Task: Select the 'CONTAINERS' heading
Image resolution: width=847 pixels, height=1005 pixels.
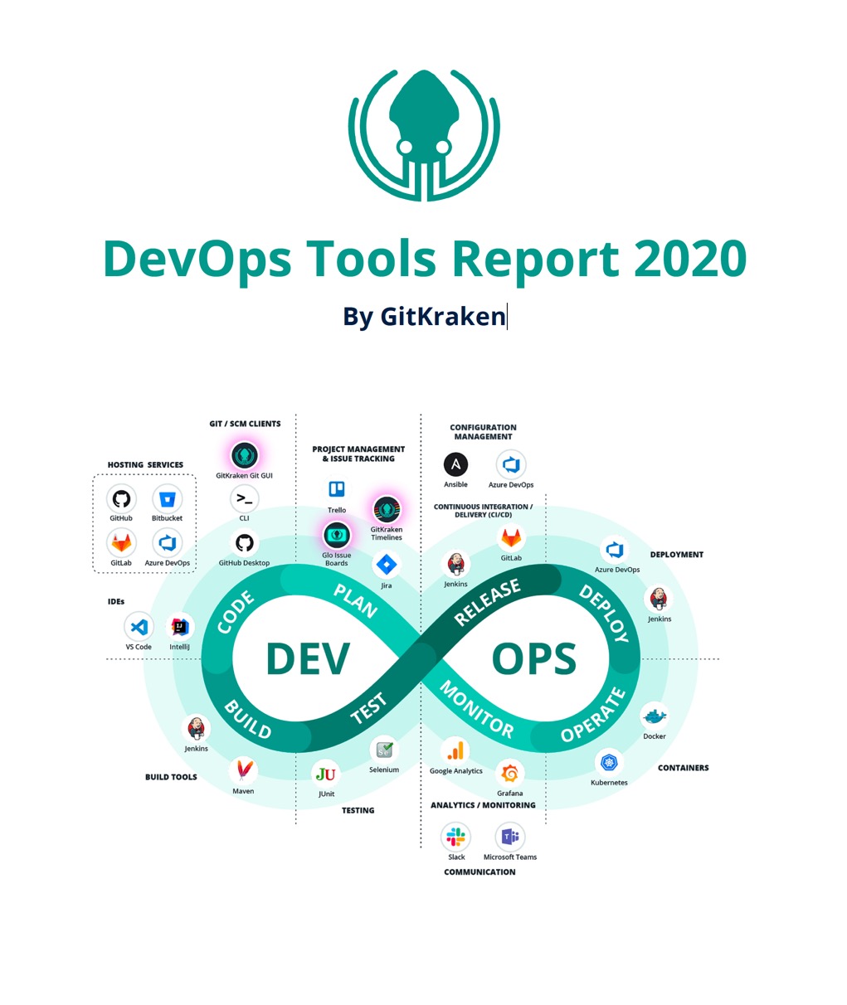Action: (683, 768)
